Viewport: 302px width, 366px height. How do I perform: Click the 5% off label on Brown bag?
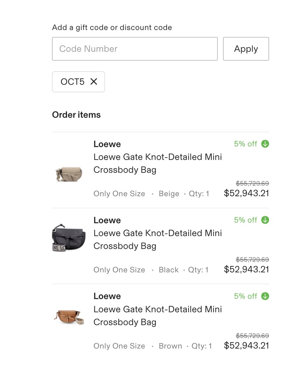click(x=245, y=296)
